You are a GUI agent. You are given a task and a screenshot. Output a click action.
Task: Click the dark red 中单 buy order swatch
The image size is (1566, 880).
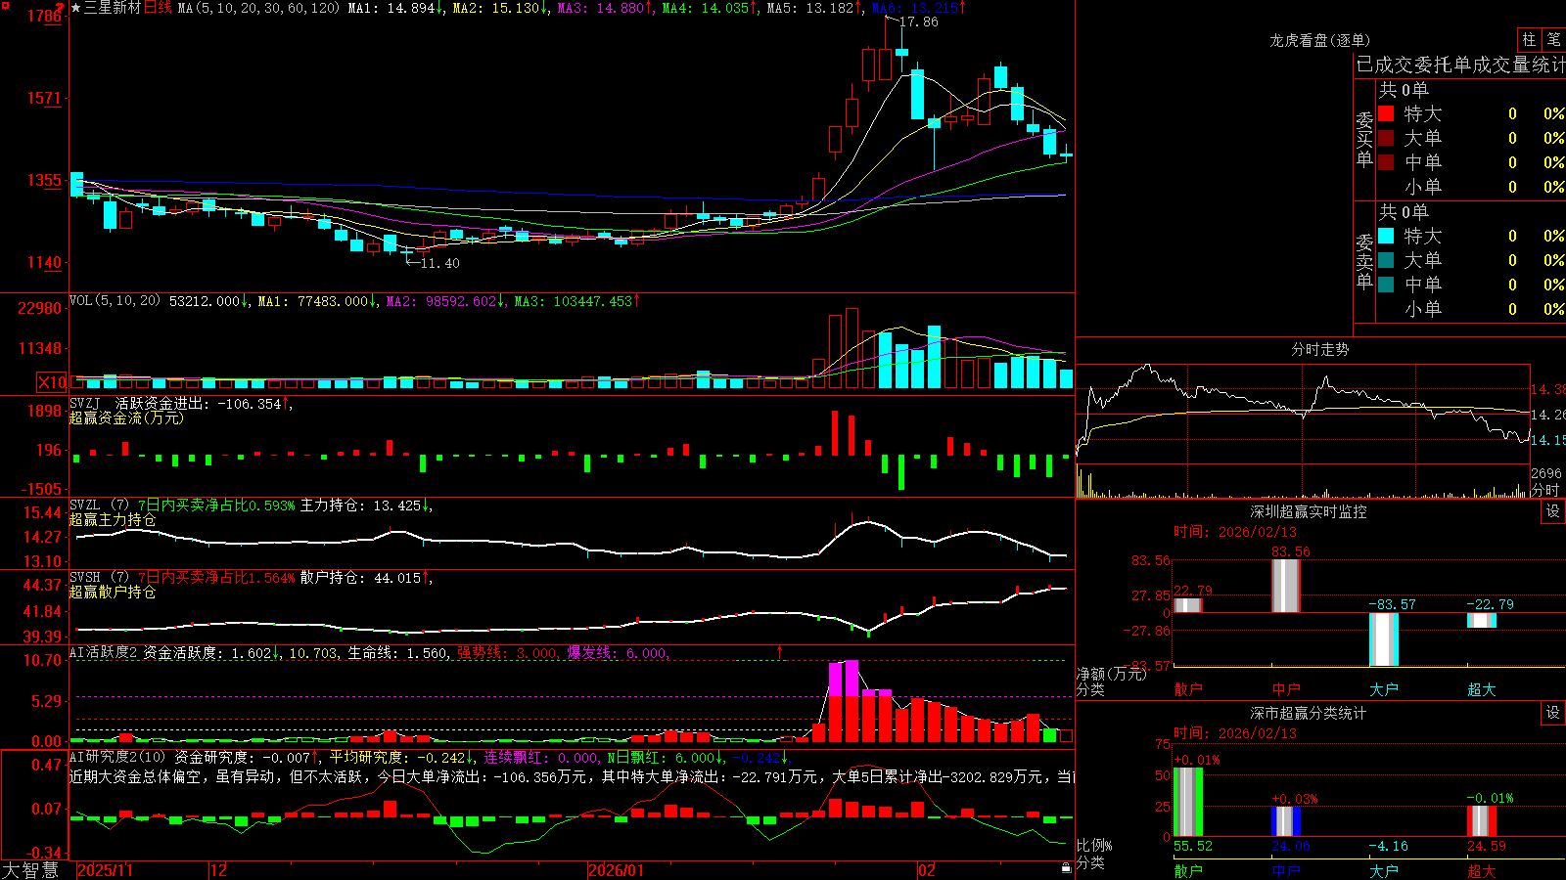pos(1386,161)
